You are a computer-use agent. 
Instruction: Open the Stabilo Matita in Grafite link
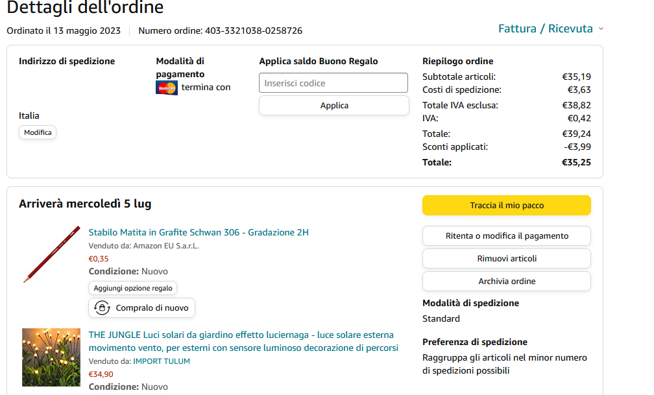coord(199,232)
